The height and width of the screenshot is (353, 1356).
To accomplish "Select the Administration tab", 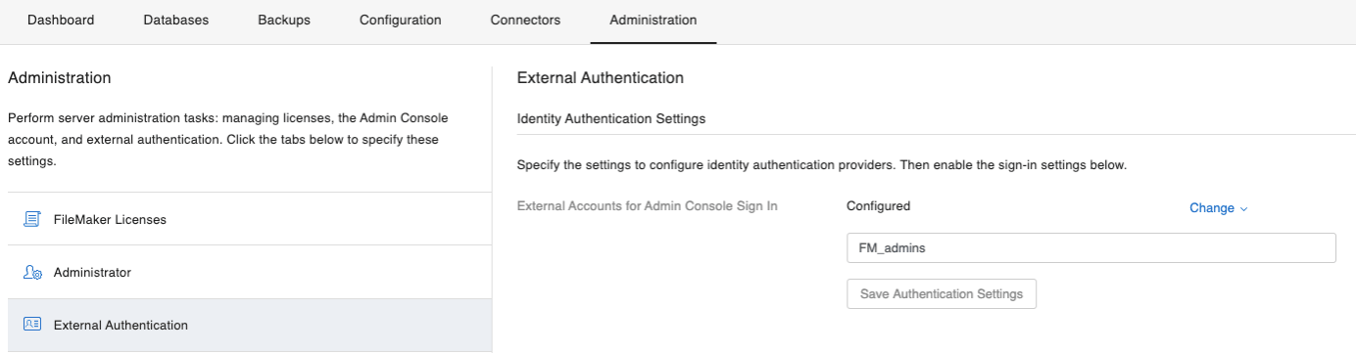I will 654,20.
